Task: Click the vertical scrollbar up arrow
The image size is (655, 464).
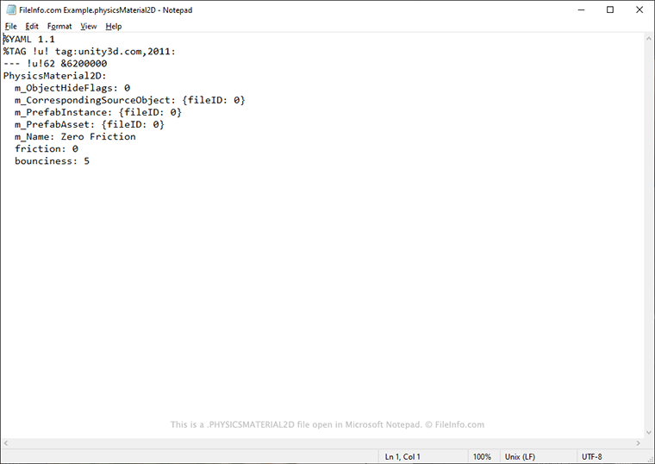Action: pos(647,39)
